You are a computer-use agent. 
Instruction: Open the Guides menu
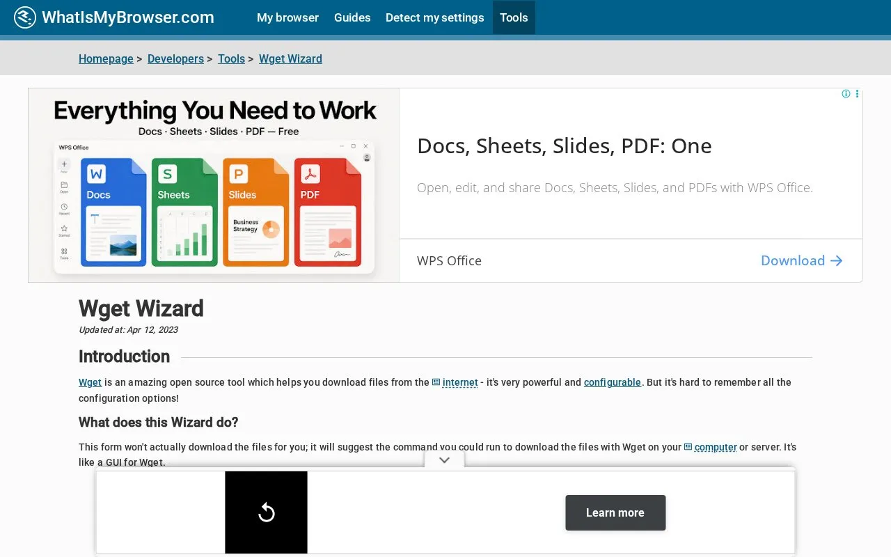point(352,17)
